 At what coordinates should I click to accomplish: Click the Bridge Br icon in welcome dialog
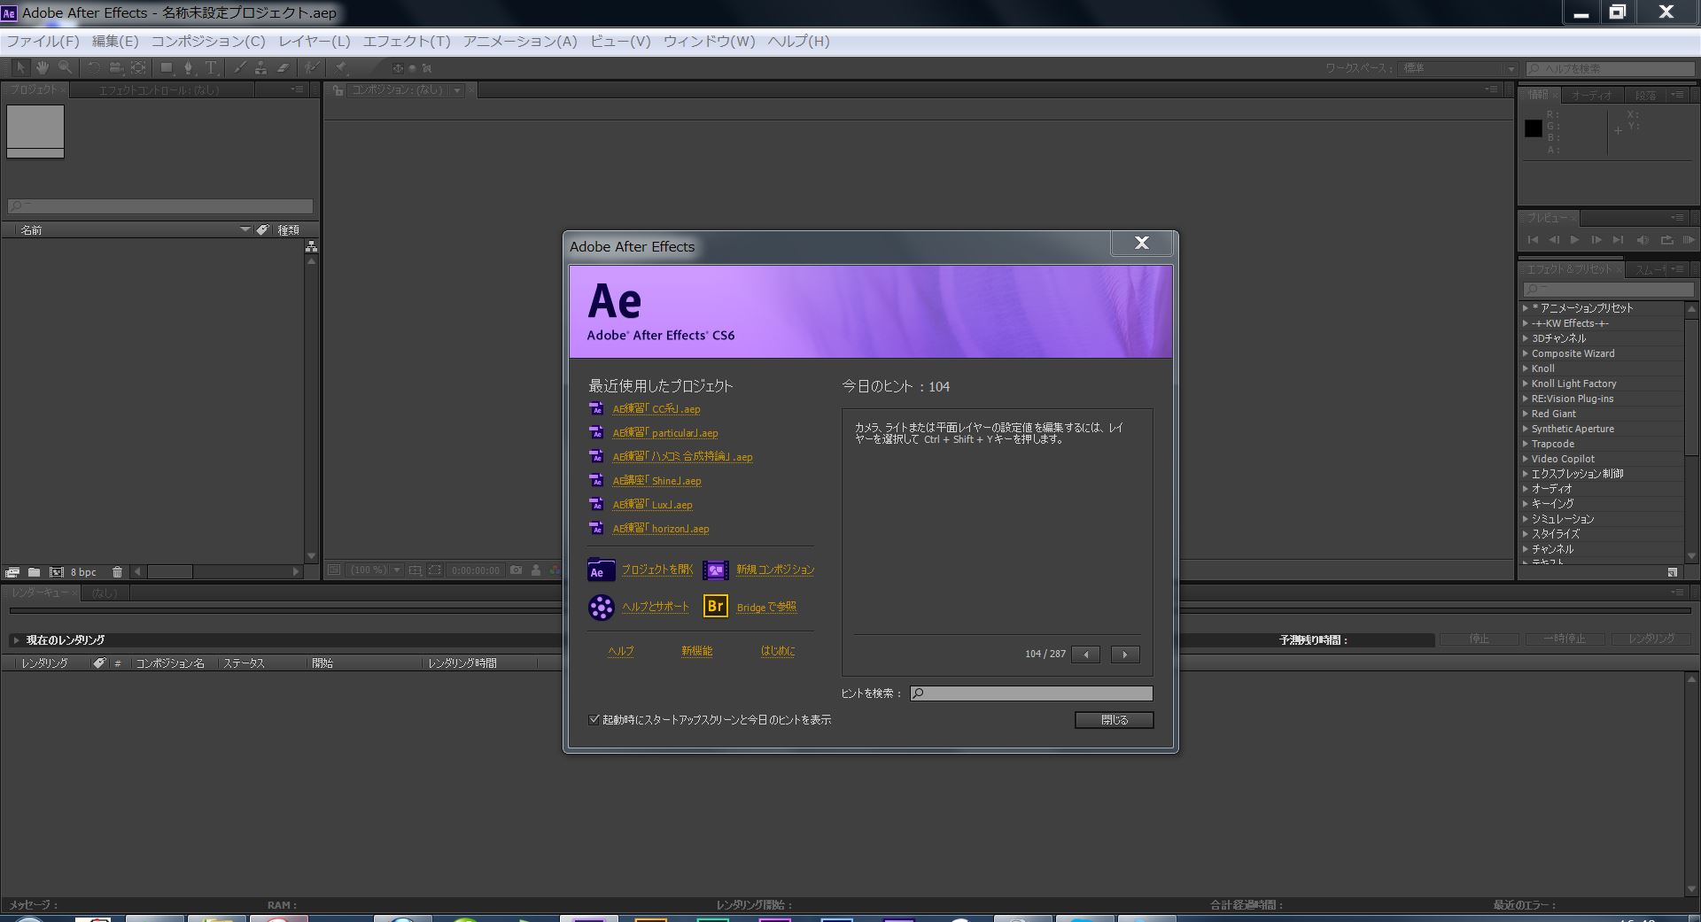pos(716,606)
